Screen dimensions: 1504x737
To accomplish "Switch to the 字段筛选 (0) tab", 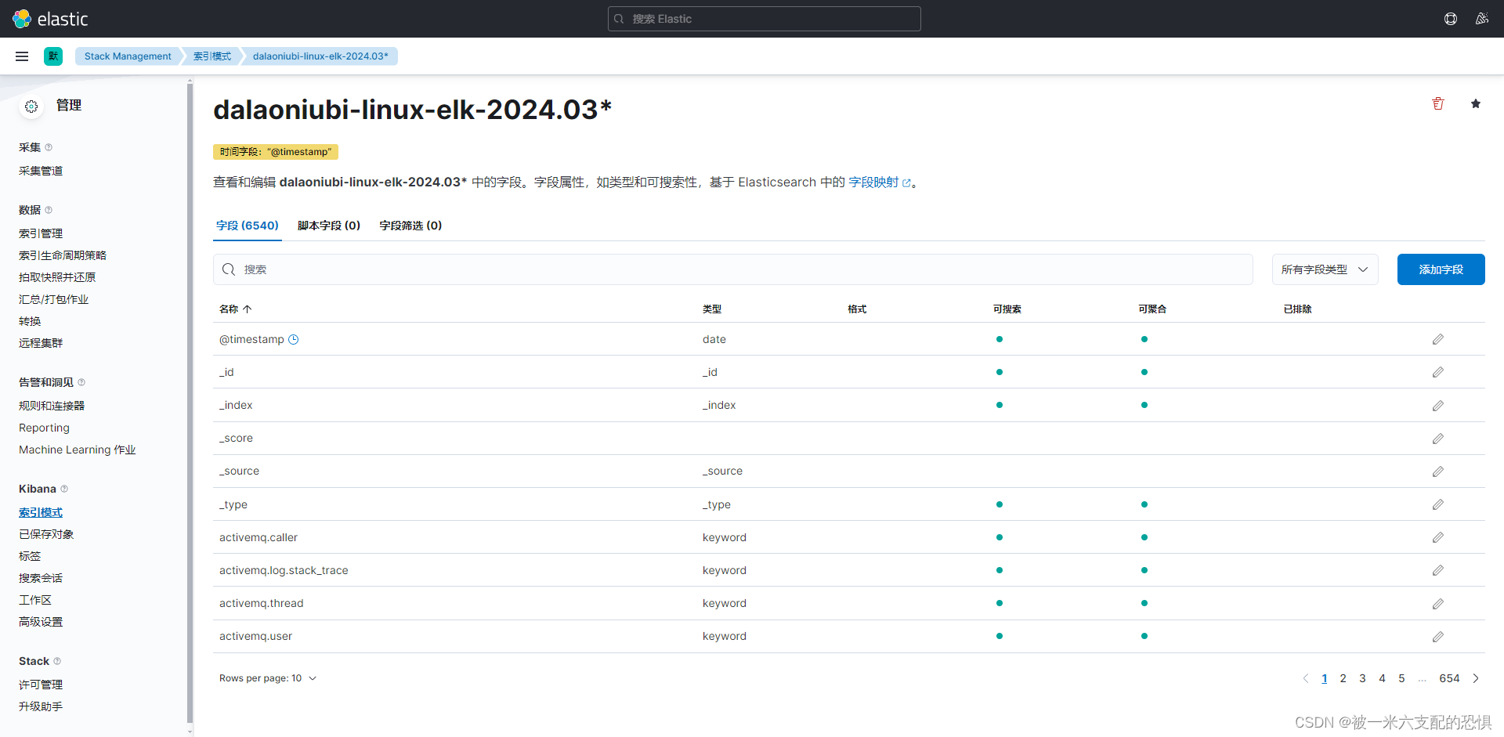I will 410,226.
